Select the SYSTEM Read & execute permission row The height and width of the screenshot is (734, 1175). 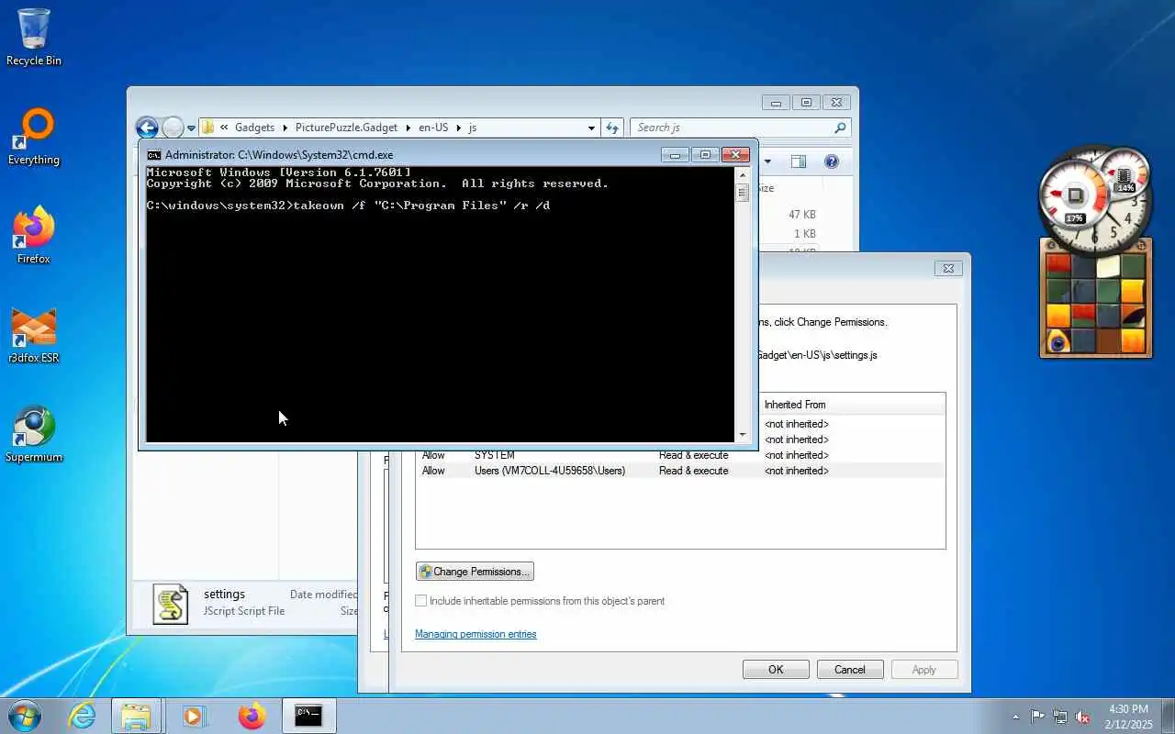tap(680, 455)
